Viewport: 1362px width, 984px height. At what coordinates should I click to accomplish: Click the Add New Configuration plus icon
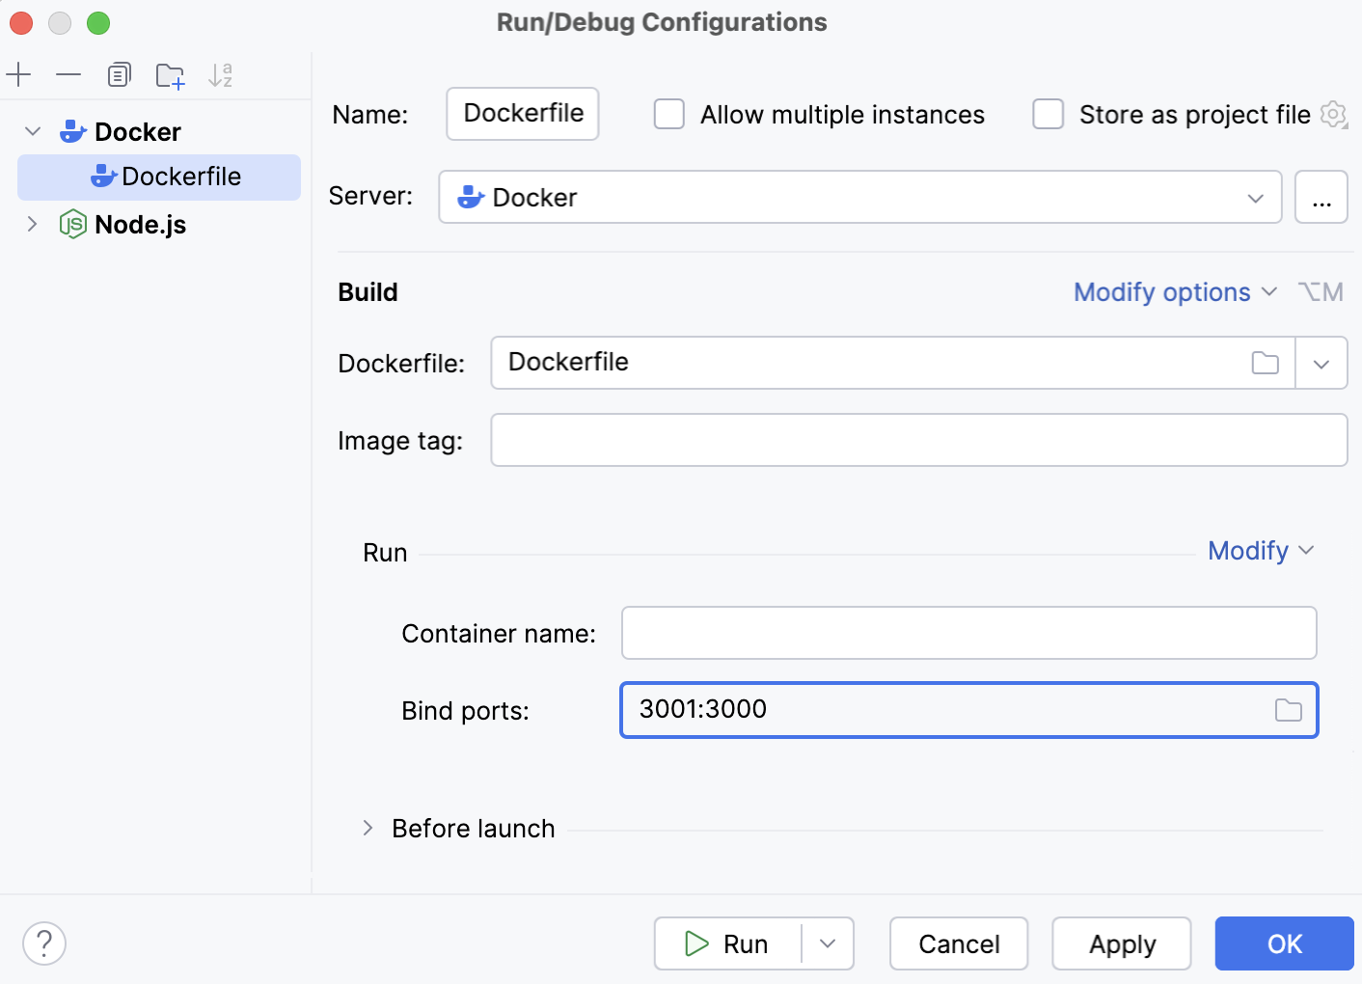tap(19, 75)
